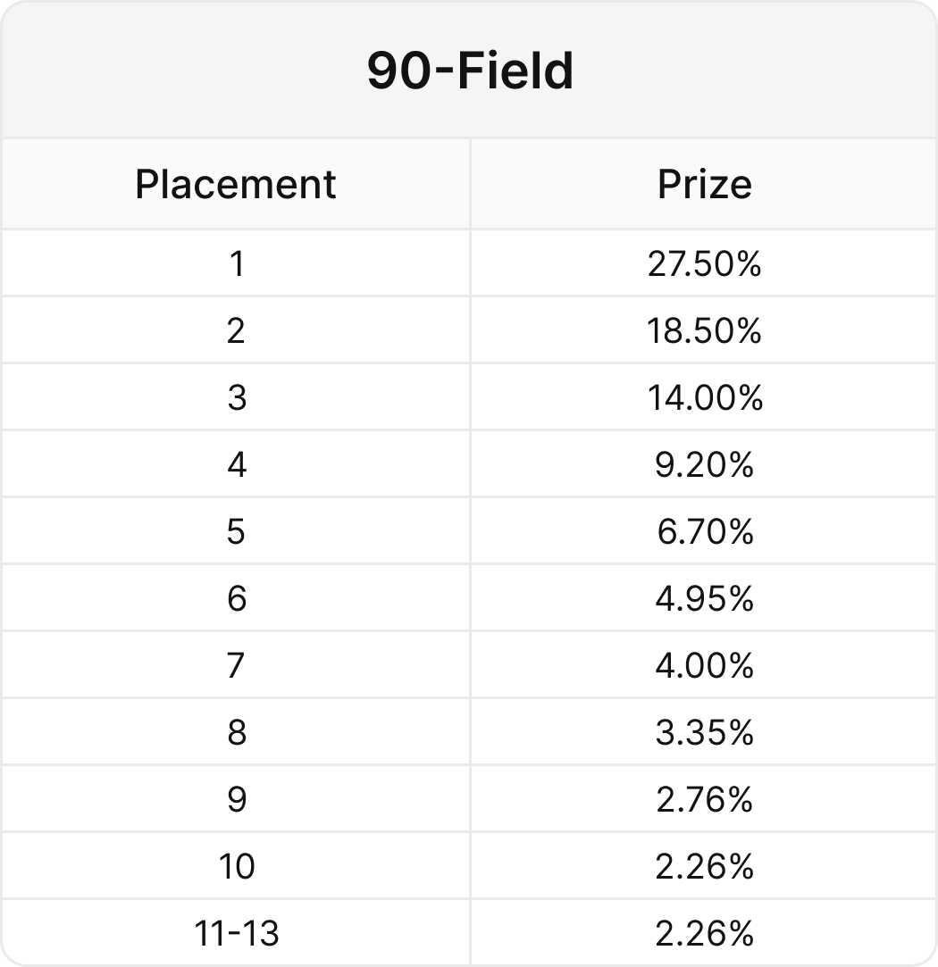Select the 4.95% prize value
Image resolution: width=938 pixels, height=967 pixels.
[x=704, y=598]
